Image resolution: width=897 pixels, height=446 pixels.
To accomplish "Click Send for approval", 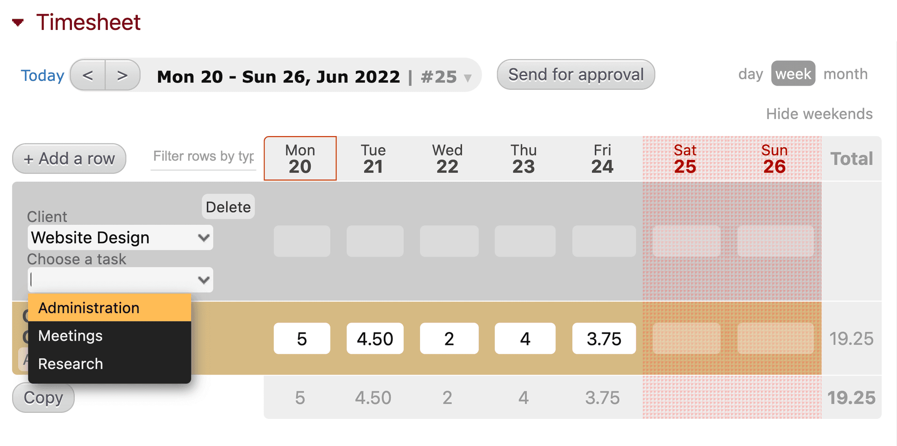I will point(576,74).
